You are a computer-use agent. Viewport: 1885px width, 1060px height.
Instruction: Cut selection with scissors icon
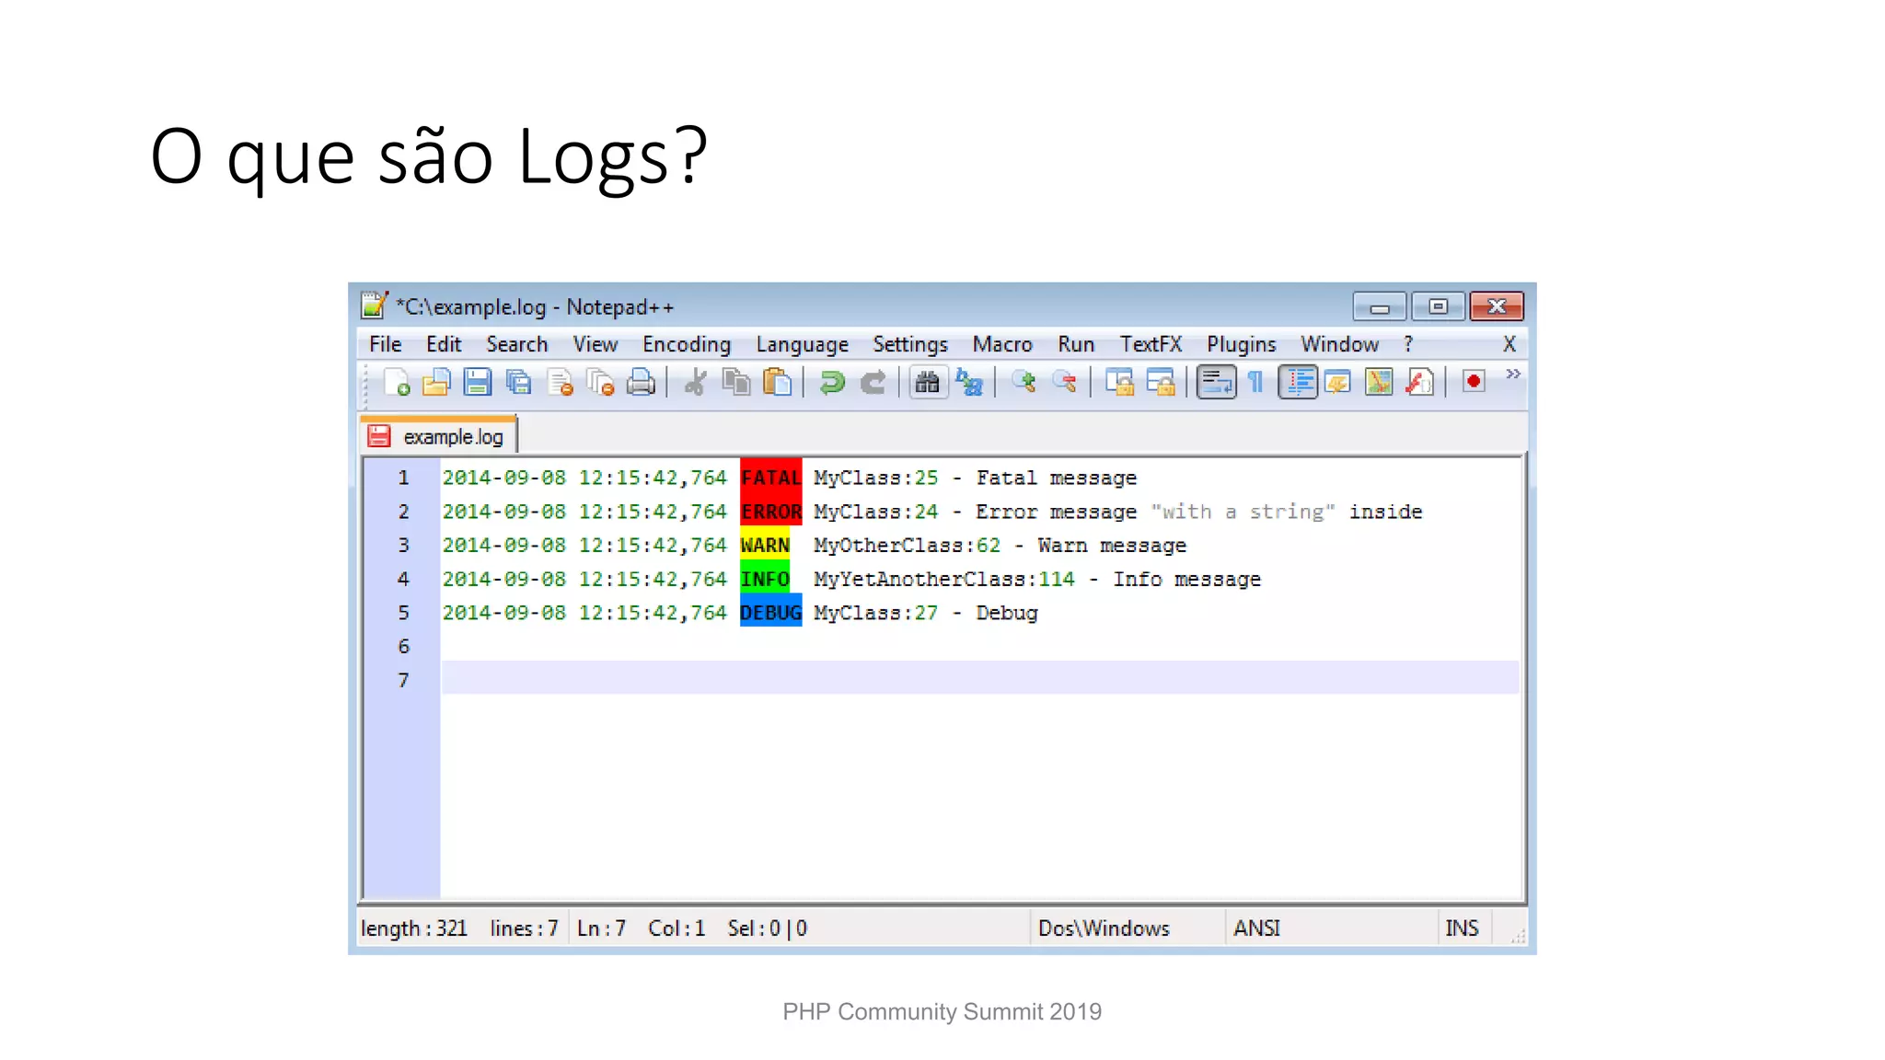(x=696, y=382)
